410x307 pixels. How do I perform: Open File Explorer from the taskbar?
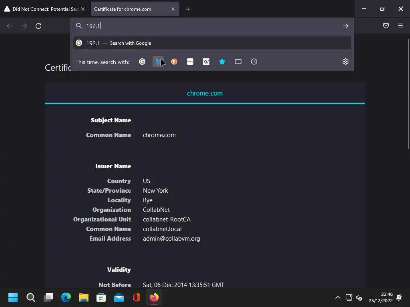click(x=84, y=297)
